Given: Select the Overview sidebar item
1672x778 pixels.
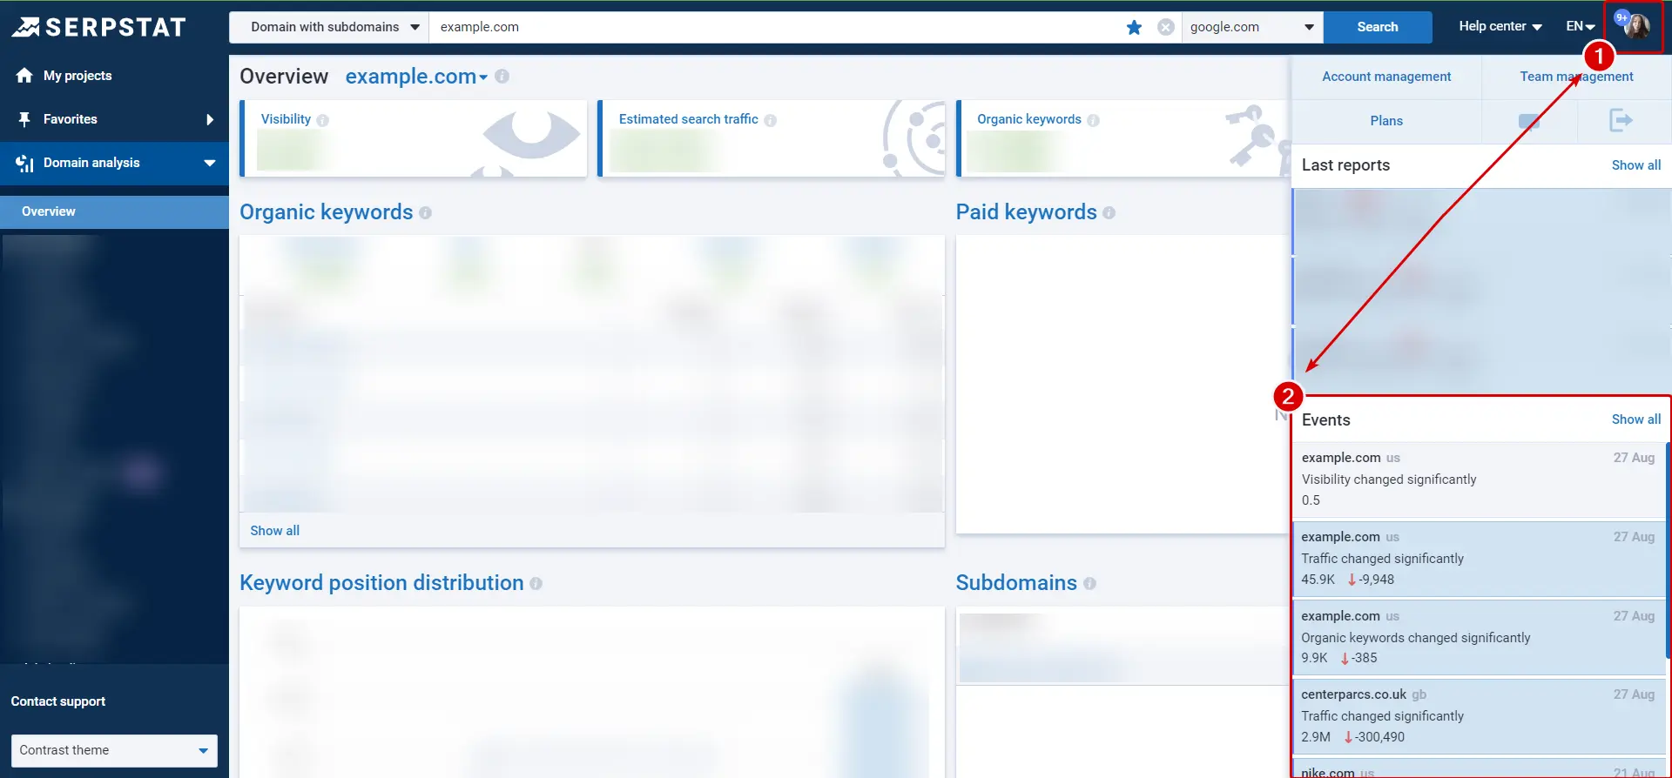Looking at the screenshot, I should 114,211.
